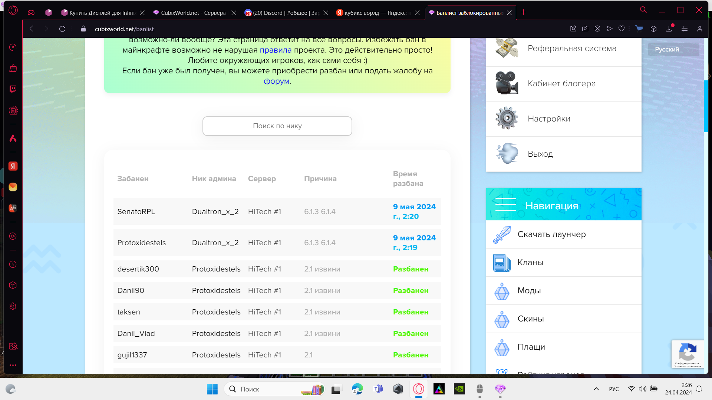The height and width of the screenshot is (400, 712).
Task: Click the heart bookmark icon in address bar
Action: pos(622,29)
